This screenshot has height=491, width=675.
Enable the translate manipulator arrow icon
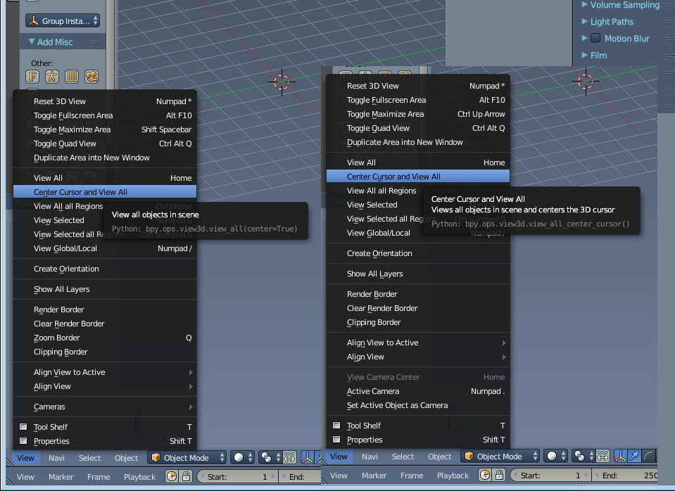[636, 457]
